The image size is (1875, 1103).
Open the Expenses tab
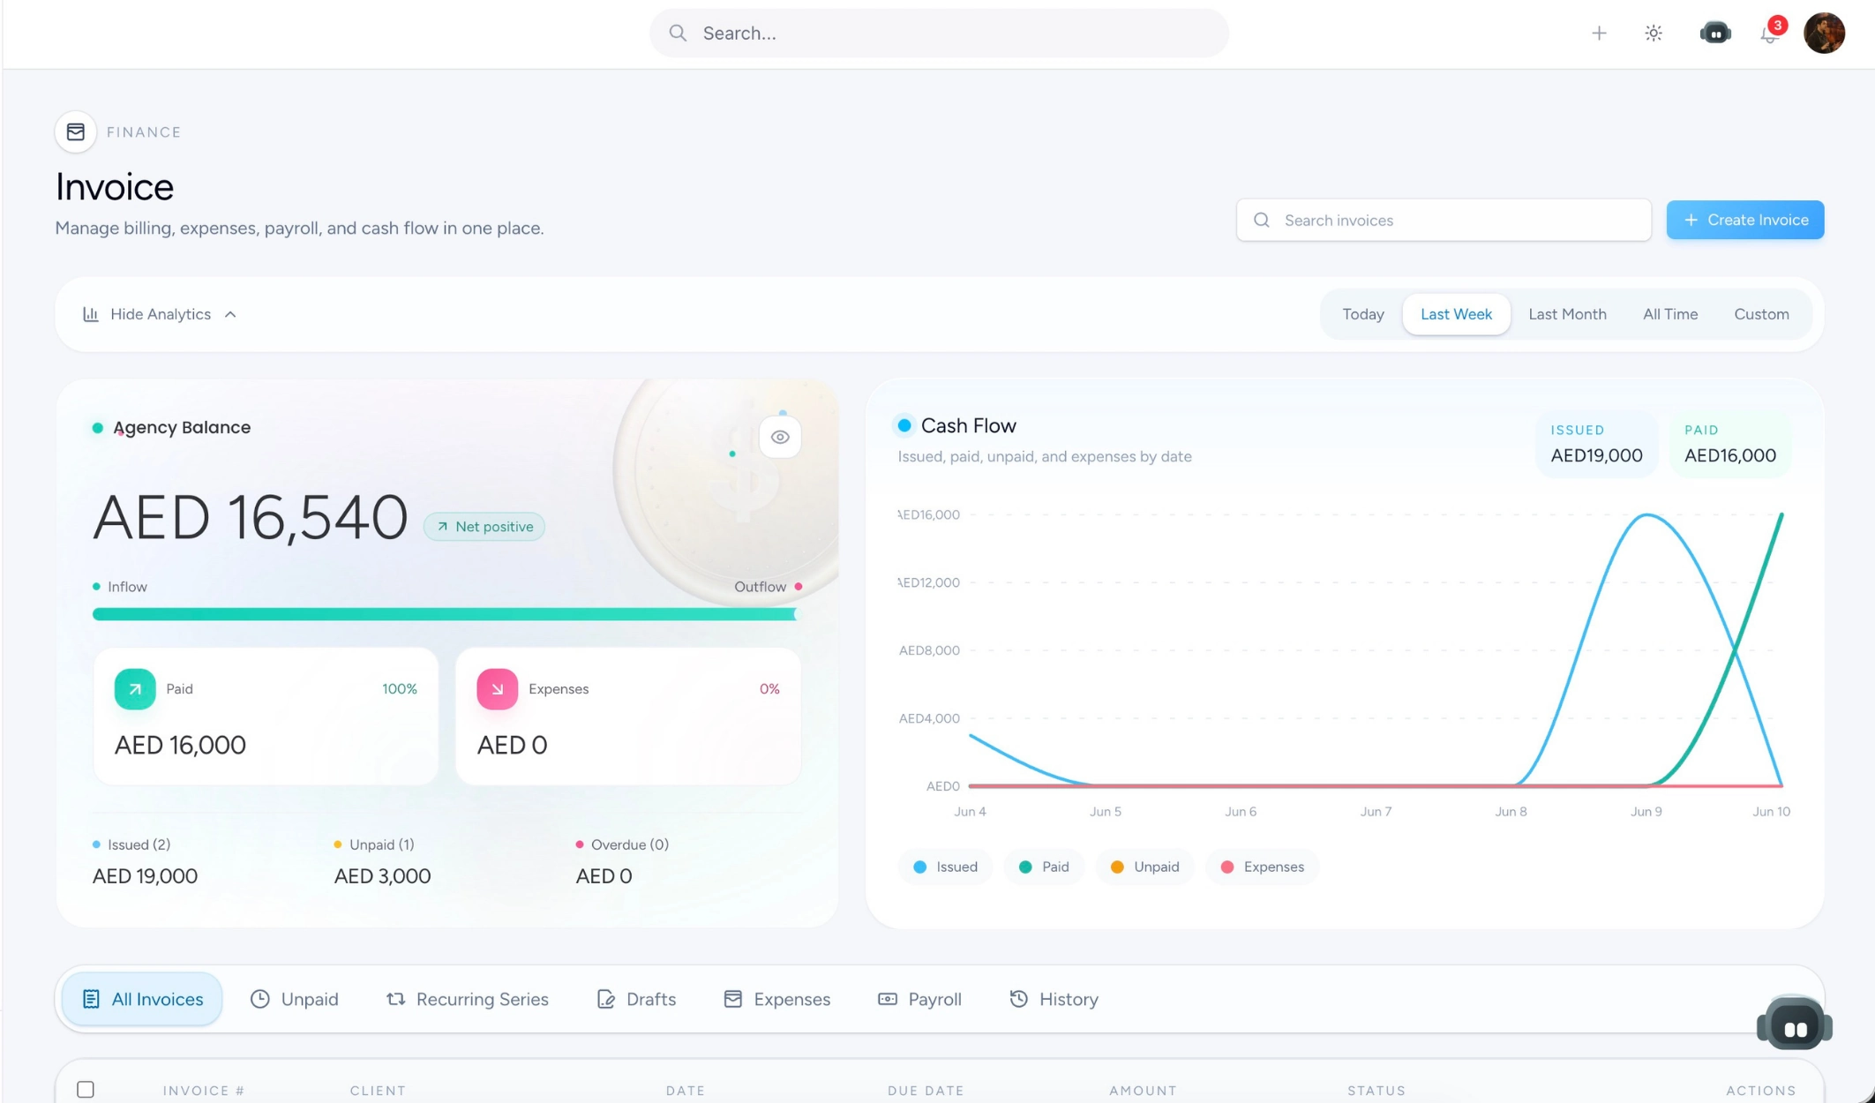coord(776,999)
